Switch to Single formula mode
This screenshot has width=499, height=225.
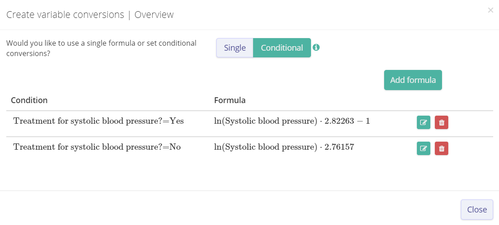point(235,48)
